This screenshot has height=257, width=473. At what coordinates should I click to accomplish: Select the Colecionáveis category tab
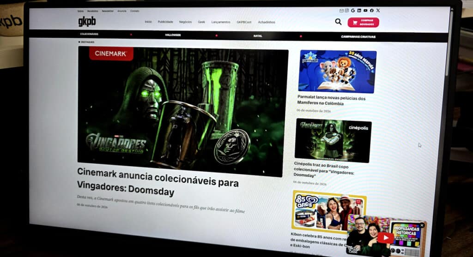(89, 34)
